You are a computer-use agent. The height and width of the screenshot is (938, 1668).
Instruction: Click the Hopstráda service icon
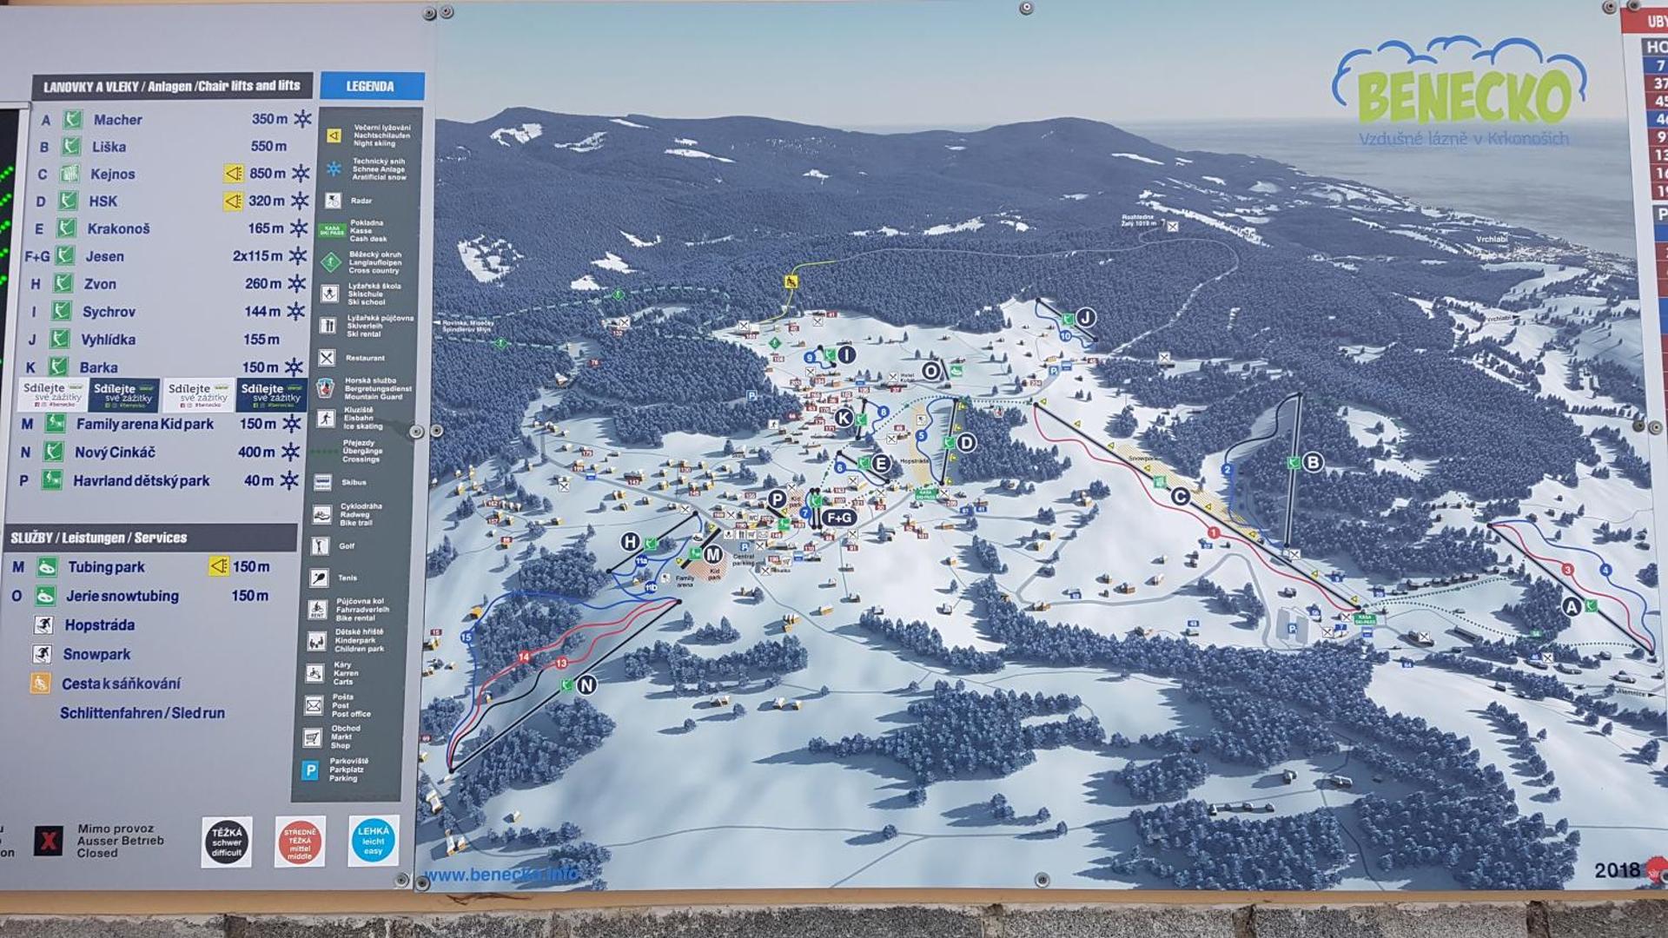point(43,625)
